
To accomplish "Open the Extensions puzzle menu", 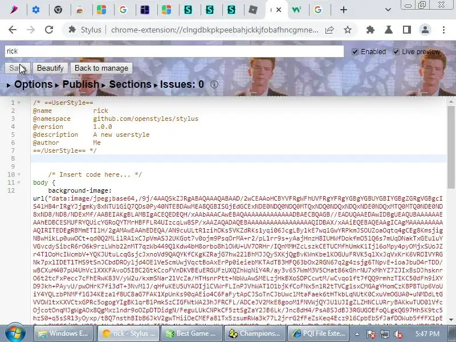I will (370, 30).
